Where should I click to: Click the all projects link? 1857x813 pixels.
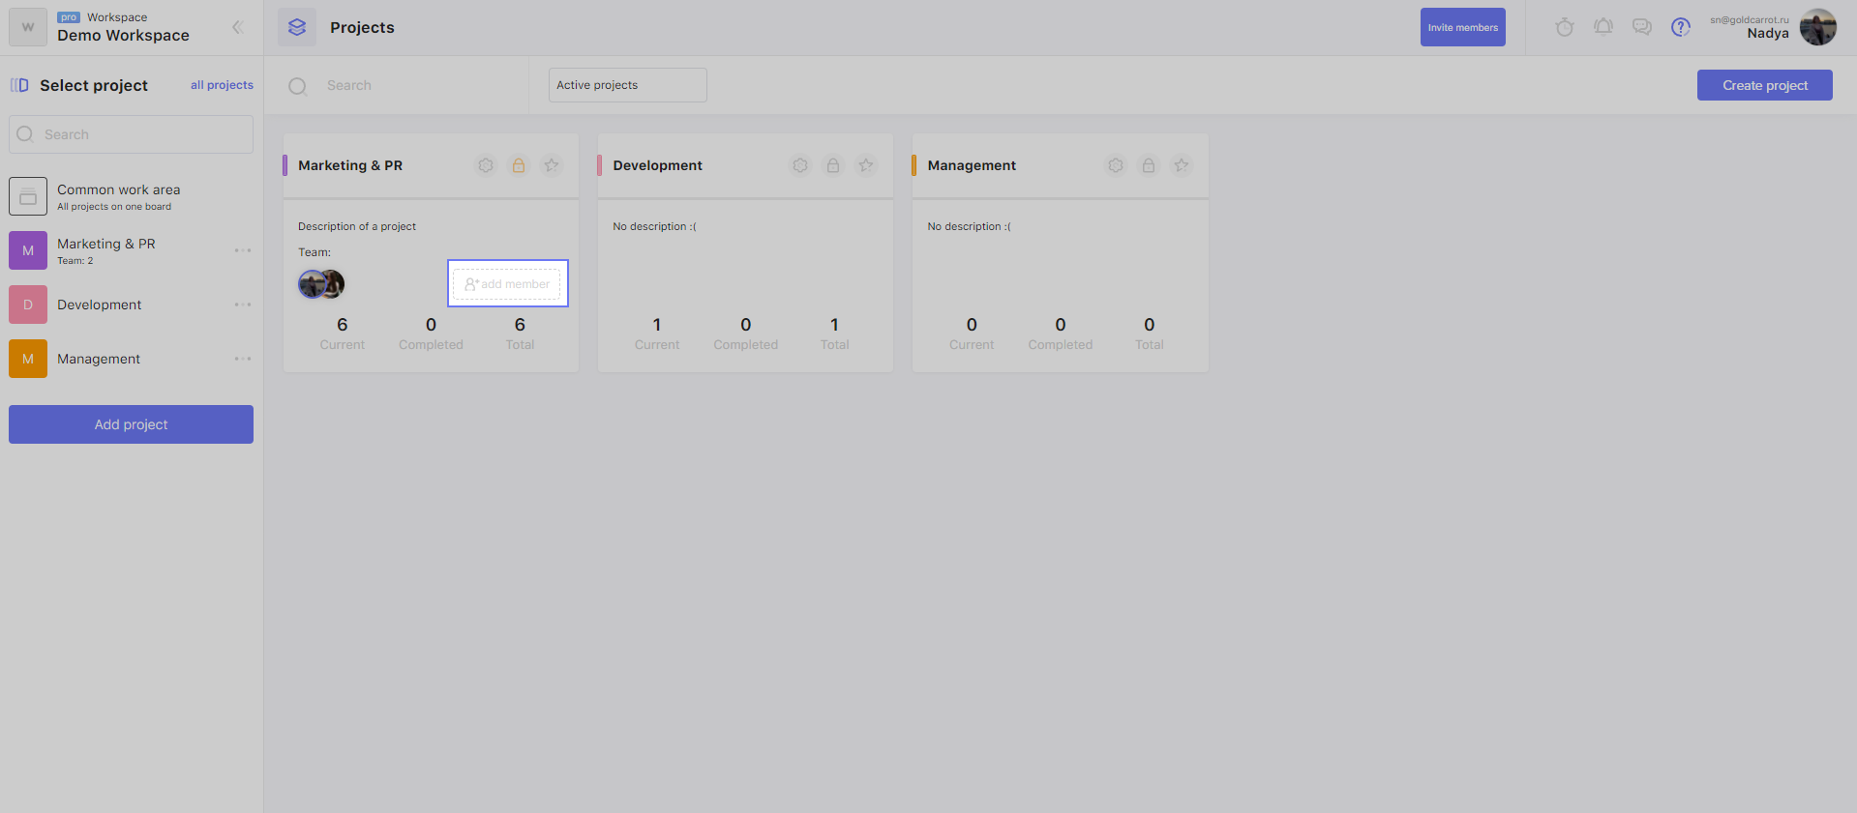[222, 85]
